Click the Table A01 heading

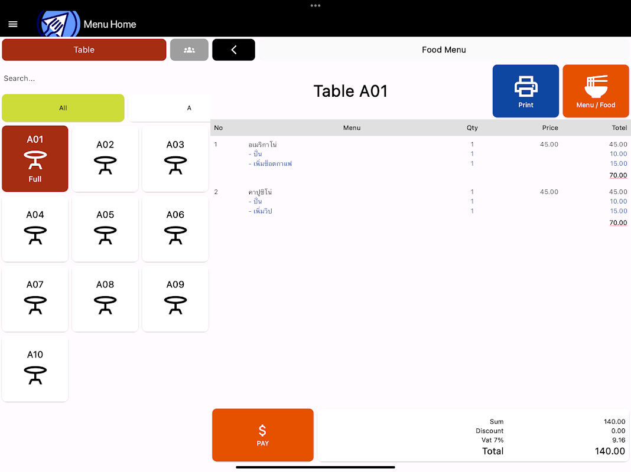coord(350,91)
